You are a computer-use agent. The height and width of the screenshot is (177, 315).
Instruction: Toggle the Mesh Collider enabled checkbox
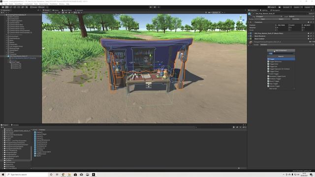point(253,39)
